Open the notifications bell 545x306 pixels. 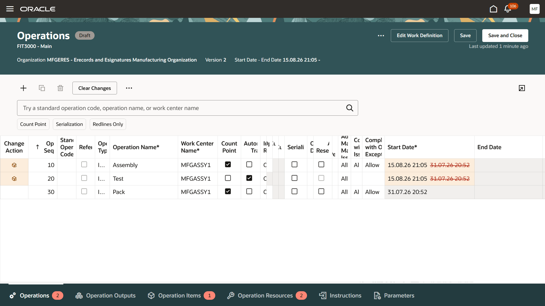click(x=508, y=9)
